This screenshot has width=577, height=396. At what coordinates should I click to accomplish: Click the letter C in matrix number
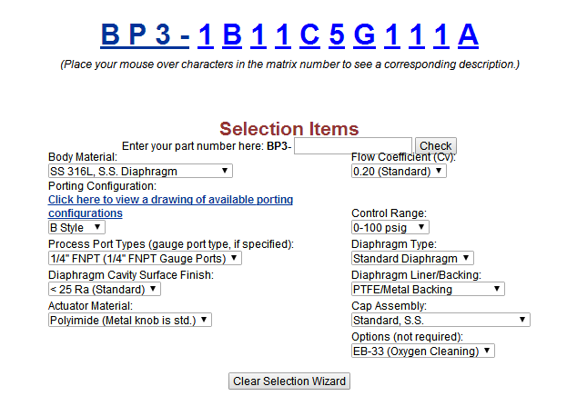pos(309,35)
